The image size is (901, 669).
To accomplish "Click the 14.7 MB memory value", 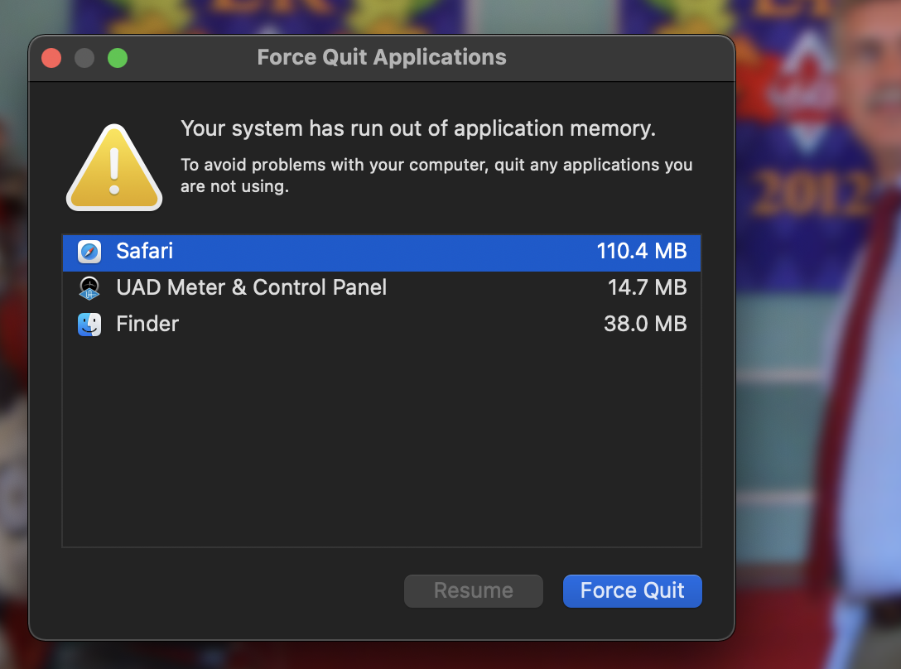I will (x=647, y=287).
